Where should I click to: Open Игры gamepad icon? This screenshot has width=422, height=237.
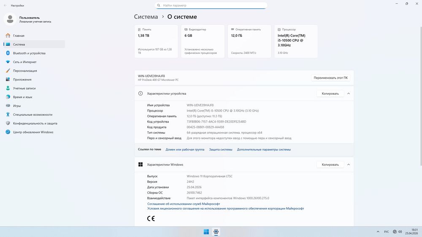pyautogui.click(x=8, y=106)
